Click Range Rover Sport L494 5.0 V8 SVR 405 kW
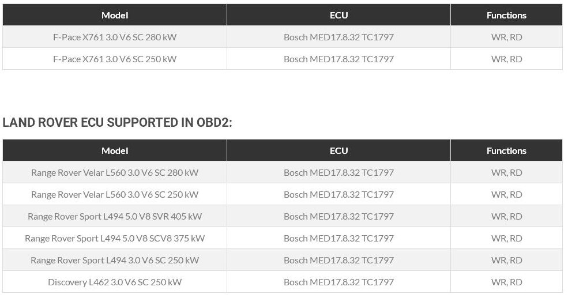 115,217
